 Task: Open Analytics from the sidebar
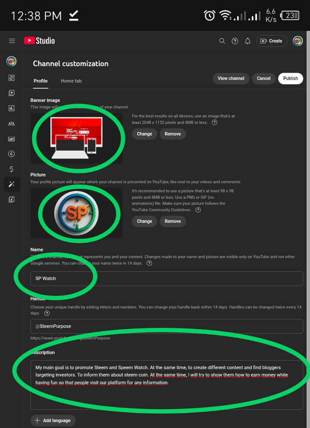[x=12, y=108]
